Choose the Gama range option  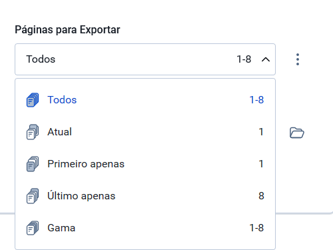[145, 228]
